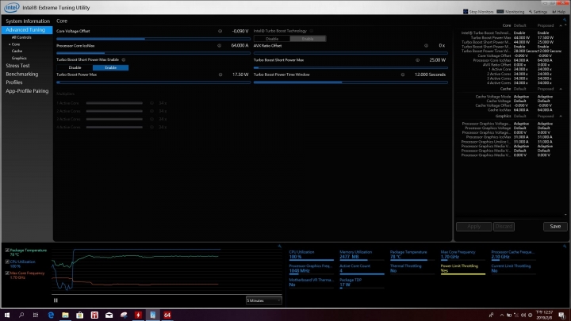Open the 5 Minutes time range dropdown
The image size is (571, 321).
263,300
